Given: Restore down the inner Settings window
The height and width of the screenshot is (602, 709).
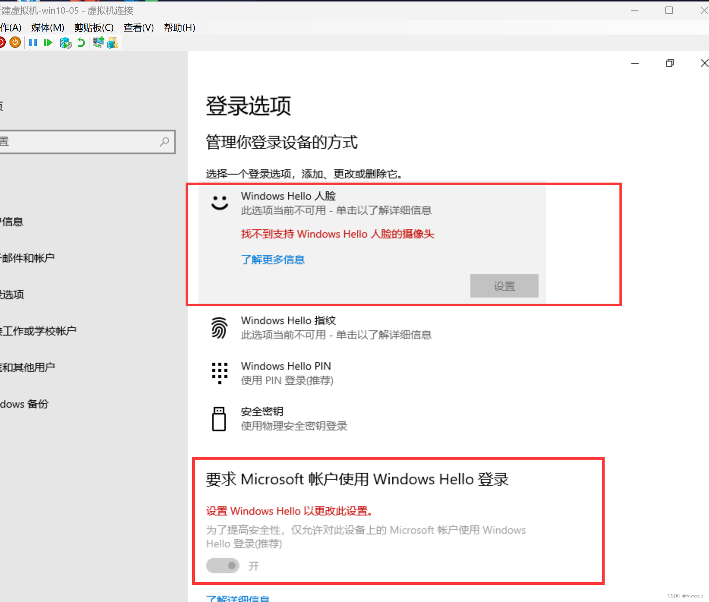Looking at the screenshot, I should [670, 63].
